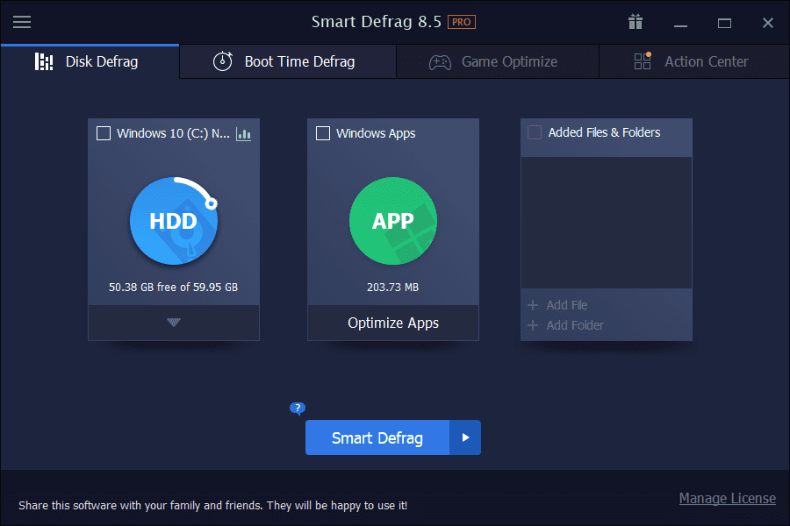Open the Game Optimize tab
The height and width of the screenshot is (526, 790).
[x=498, y=61]
